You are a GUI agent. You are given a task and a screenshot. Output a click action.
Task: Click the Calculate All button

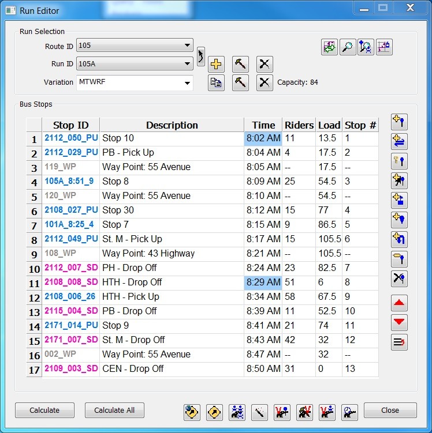(x=114, y=410)
